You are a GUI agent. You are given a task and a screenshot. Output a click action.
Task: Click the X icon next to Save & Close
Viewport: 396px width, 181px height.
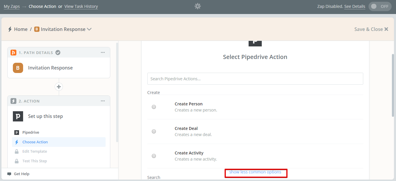[x=386, y=29]
